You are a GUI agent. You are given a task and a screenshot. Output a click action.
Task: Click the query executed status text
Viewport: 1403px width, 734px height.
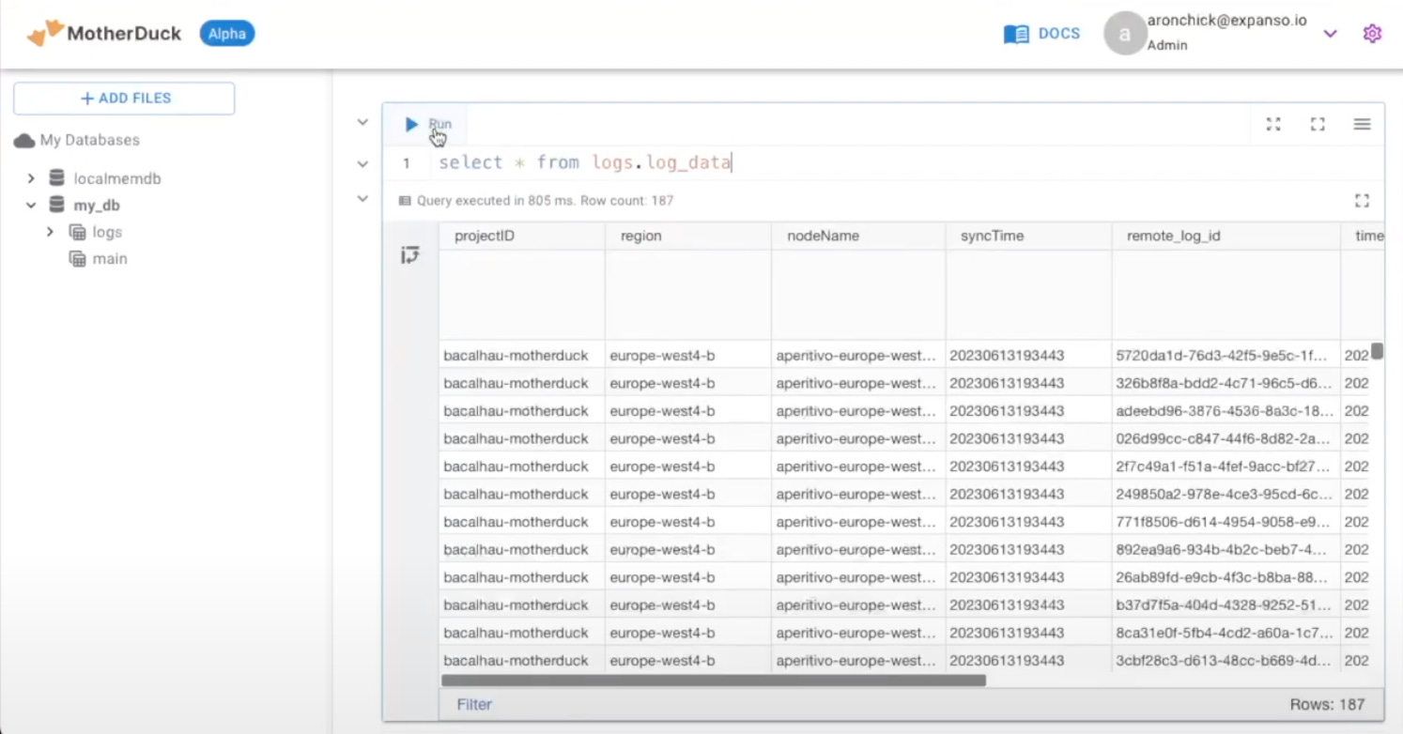[545, 201]
